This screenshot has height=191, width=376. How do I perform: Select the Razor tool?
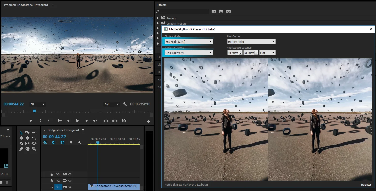(x=21, y=143)
